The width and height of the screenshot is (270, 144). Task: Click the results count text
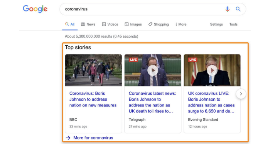point(101,36)
